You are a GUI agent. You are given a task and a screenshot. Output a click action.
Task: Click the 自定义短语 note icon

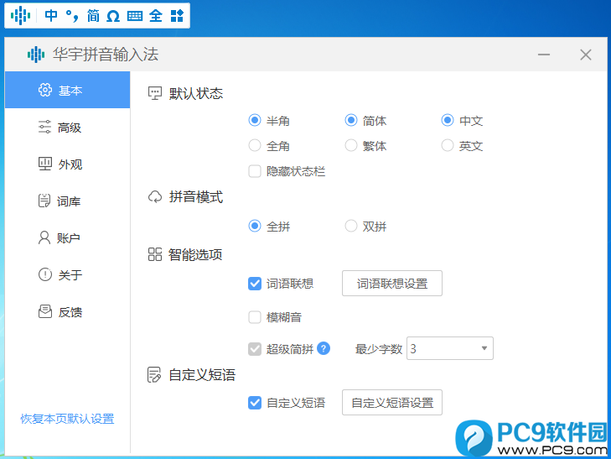pyautogui.click(x=154, y=375)
